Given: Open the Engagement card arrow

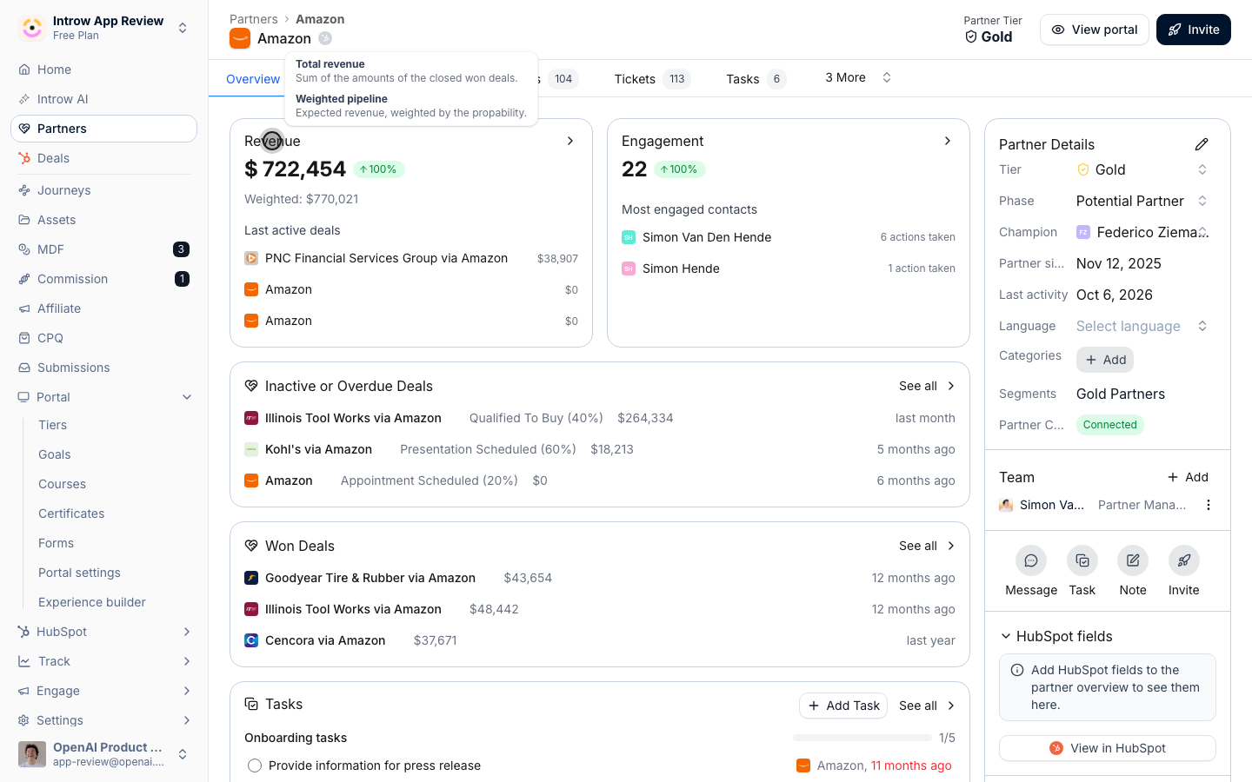Looking at the screenshot, I should point(948,141).
